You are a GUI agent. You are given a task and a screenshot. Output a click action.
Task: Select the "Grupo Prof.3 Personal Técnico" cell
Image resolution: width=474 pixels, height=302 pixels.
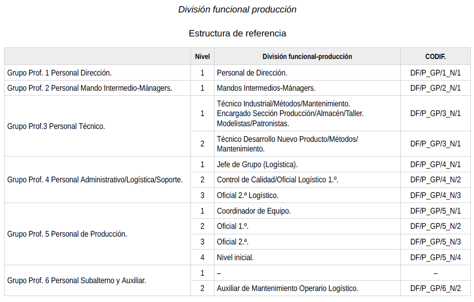tap(56, 126)
